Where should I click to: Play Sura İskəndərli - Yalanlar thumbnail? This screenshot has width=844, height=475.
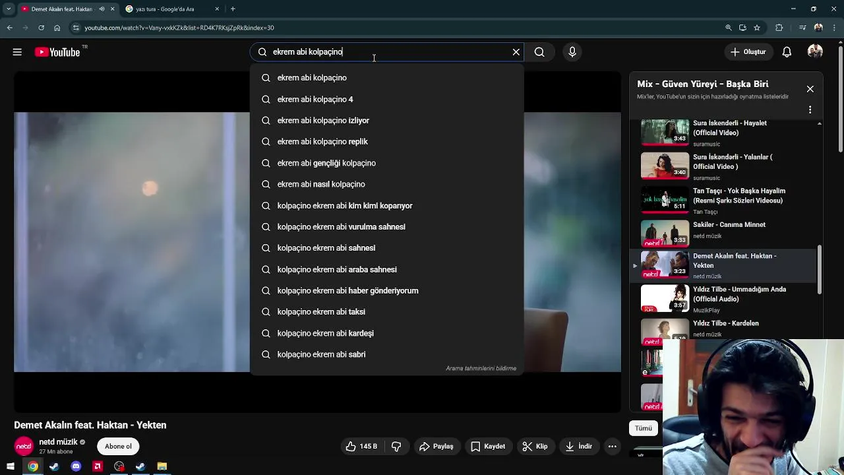coord(665,166)
